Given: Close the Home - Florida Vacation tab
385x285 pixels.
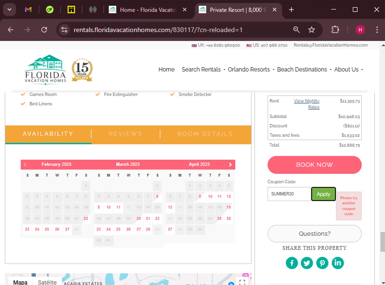Looking at the screenshot, I should tap(185, 10).
